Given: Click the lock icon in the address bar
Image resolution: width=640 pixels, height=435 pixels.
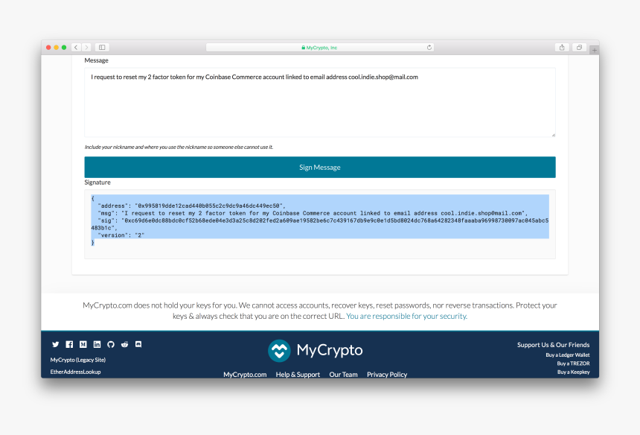Looking at the screenshot, I should tap(304, 48).
